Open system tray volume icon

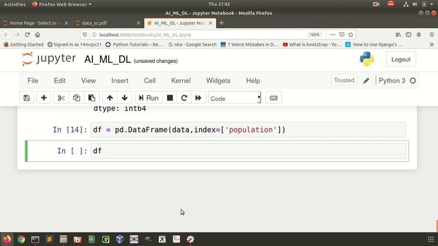tap(415, 4)
